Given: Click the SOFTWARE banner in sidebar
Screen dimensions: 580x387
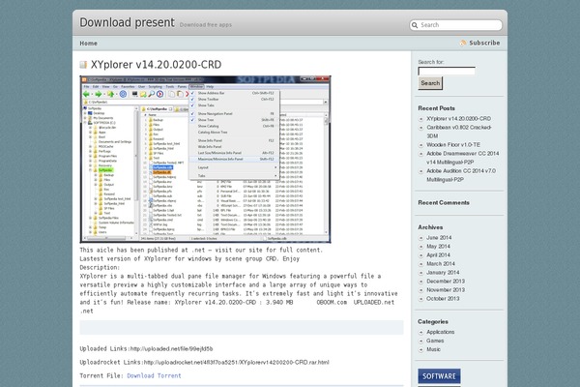Looking at the screenshot, I should 439,376.
